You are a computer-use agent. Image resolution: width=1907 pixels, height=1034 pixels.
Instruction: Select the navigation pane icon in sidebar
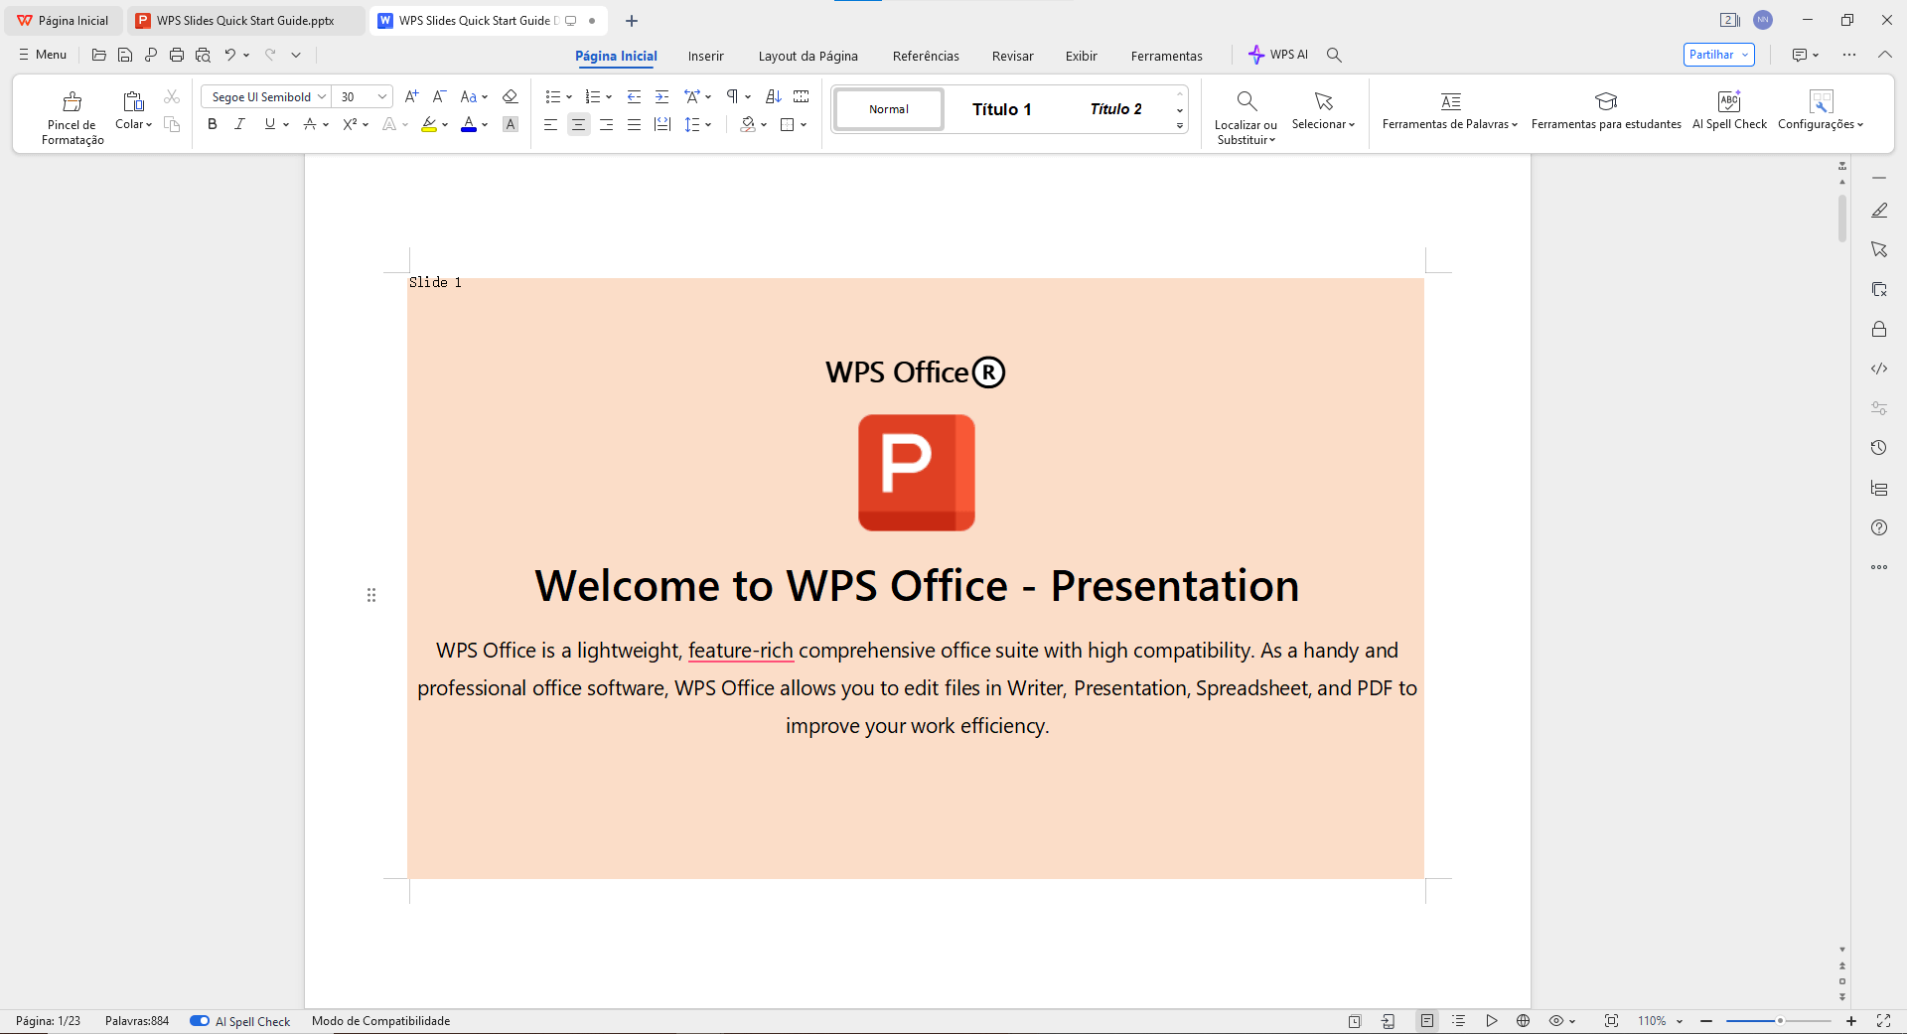(x=1879, y=488)
